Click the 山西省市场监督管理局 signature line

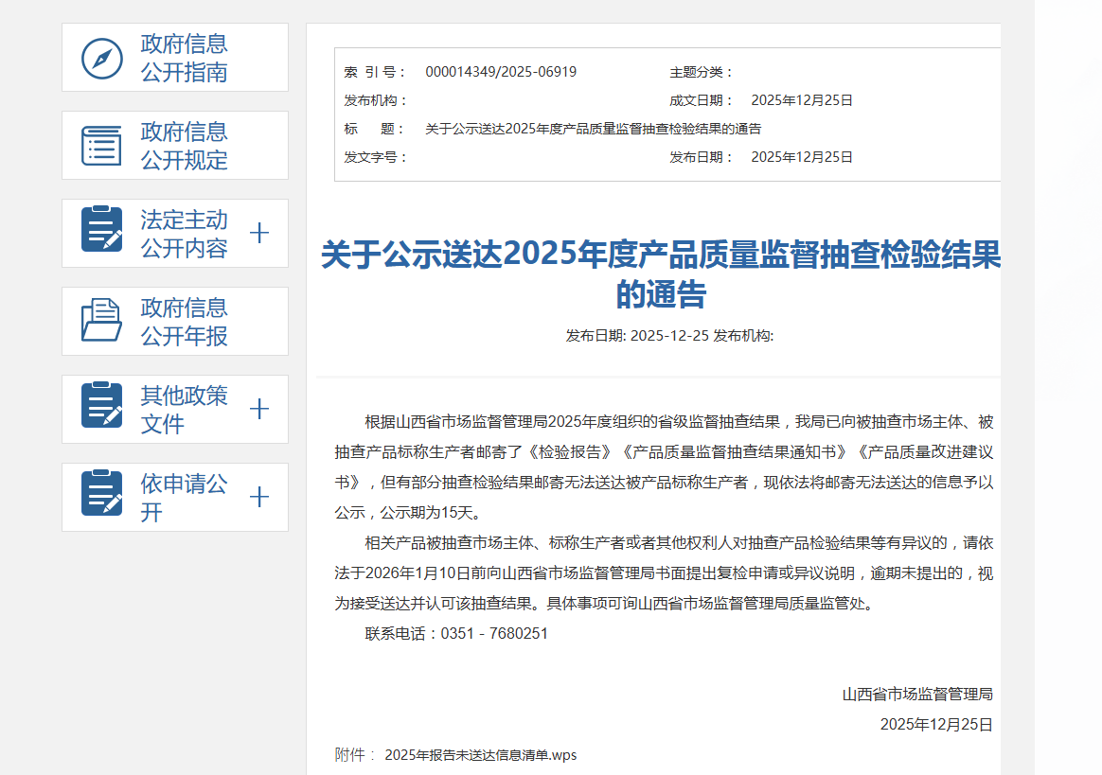click(916, 694)
